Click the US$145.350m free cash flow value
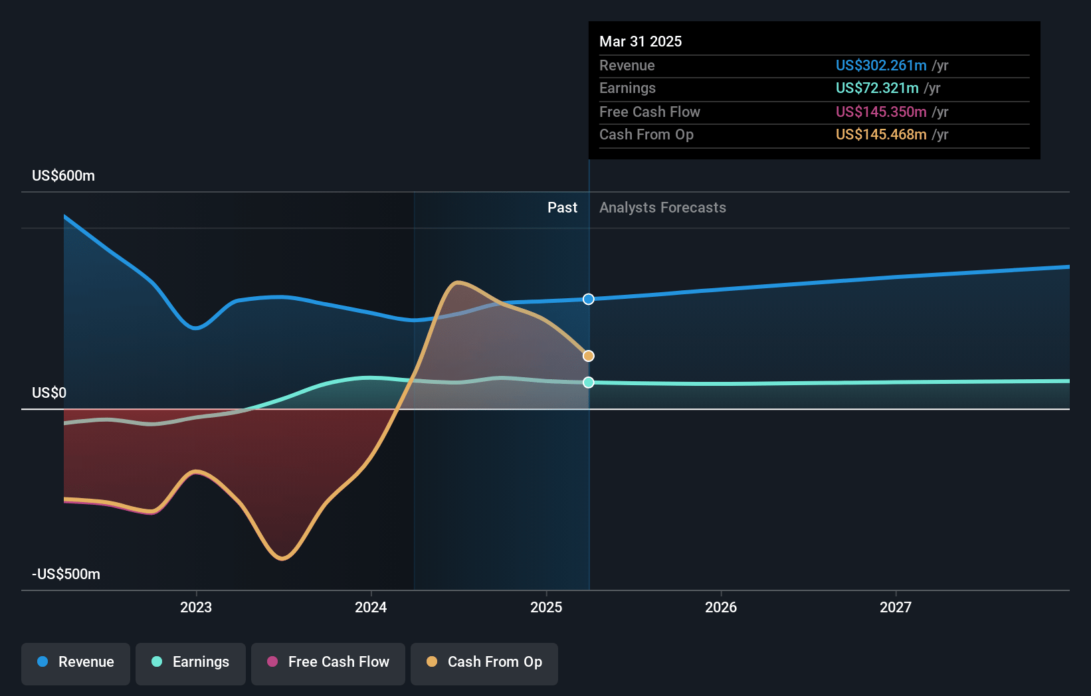Viewport: 1091px width, 696px height. pos(881,112)
